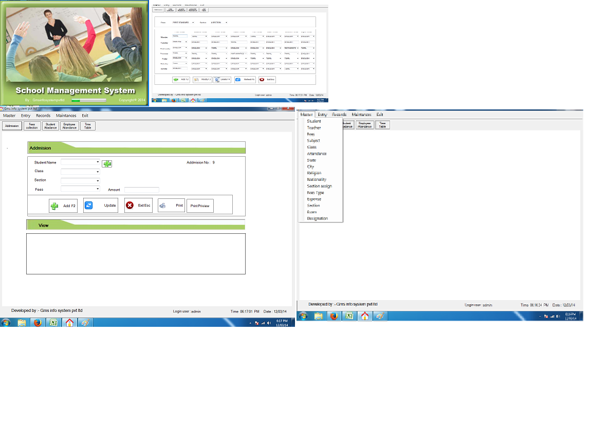Open Master menu in Admission window
Viewport: 592px width, 444px height.
[x=9, y=116]
